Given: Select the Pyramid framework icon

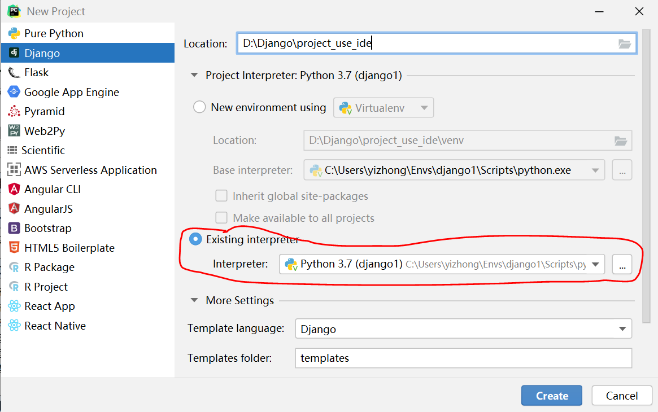Looking at the screenshot, I should pyautogui.click(x=14, y=111).
